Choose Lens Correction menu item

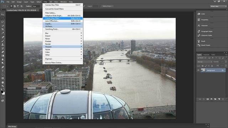(63, 21)
